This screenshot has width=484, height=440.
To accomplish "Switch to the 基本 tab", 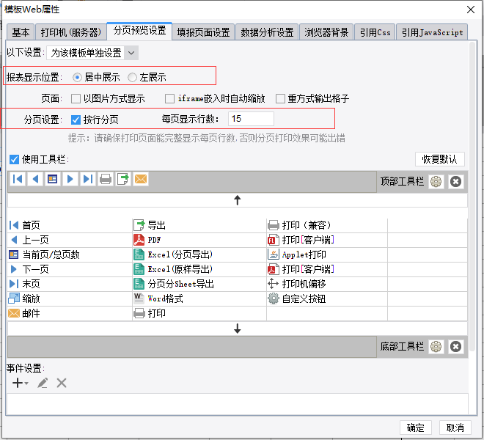I will (21, 32).
